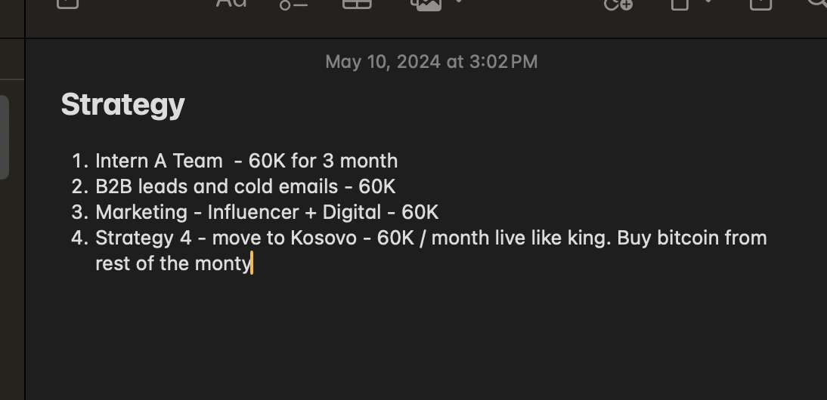Open the lock options dropdown arrow
827x400 pixels.
pos(708,2)
